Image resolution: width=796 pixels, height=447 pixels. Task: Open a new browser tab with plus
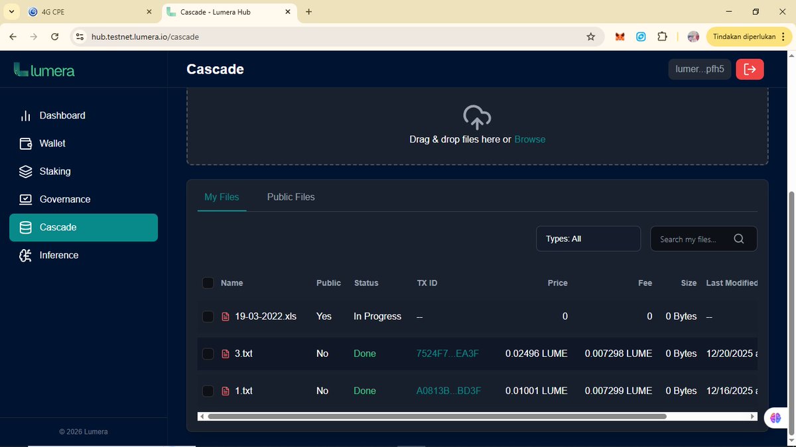[x=309, y=12]
